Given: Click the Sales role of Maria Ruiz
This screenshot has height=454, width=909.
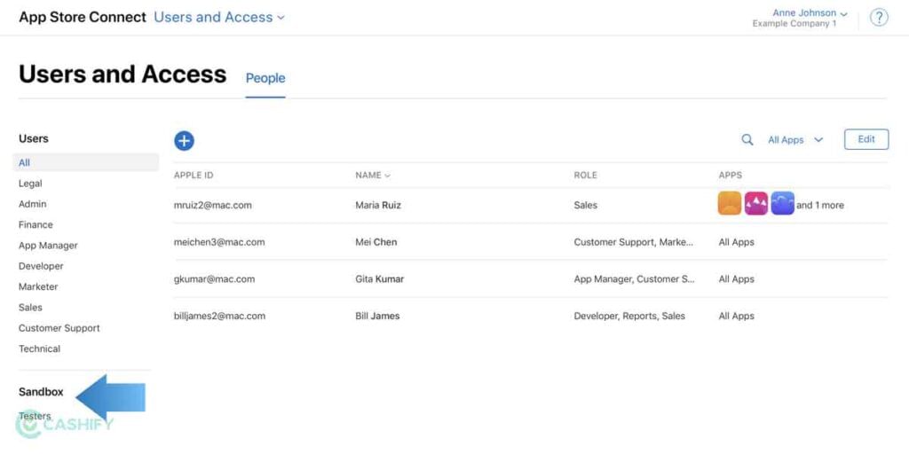Looking at the screenshot, I should [586, 205].
